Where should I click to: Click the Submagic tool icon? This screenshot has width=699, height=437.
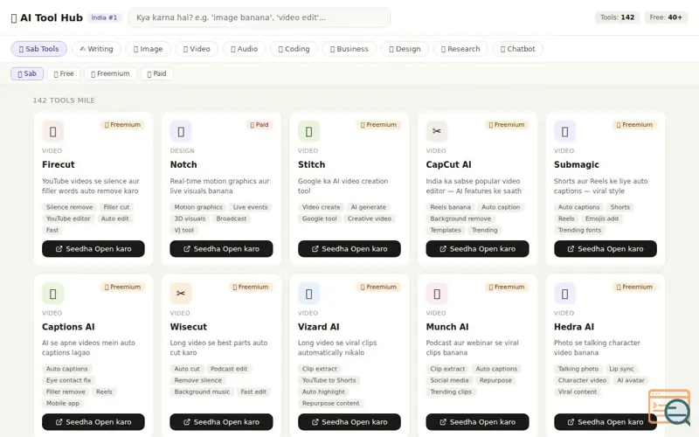click(564, 132)
